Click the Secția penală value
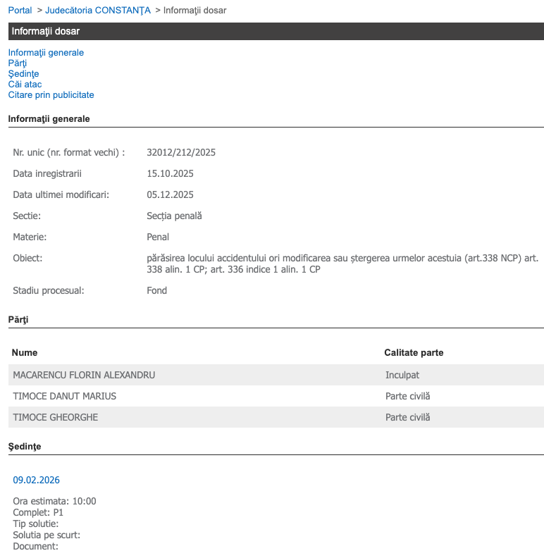544x558 pixels. (174, 216)
